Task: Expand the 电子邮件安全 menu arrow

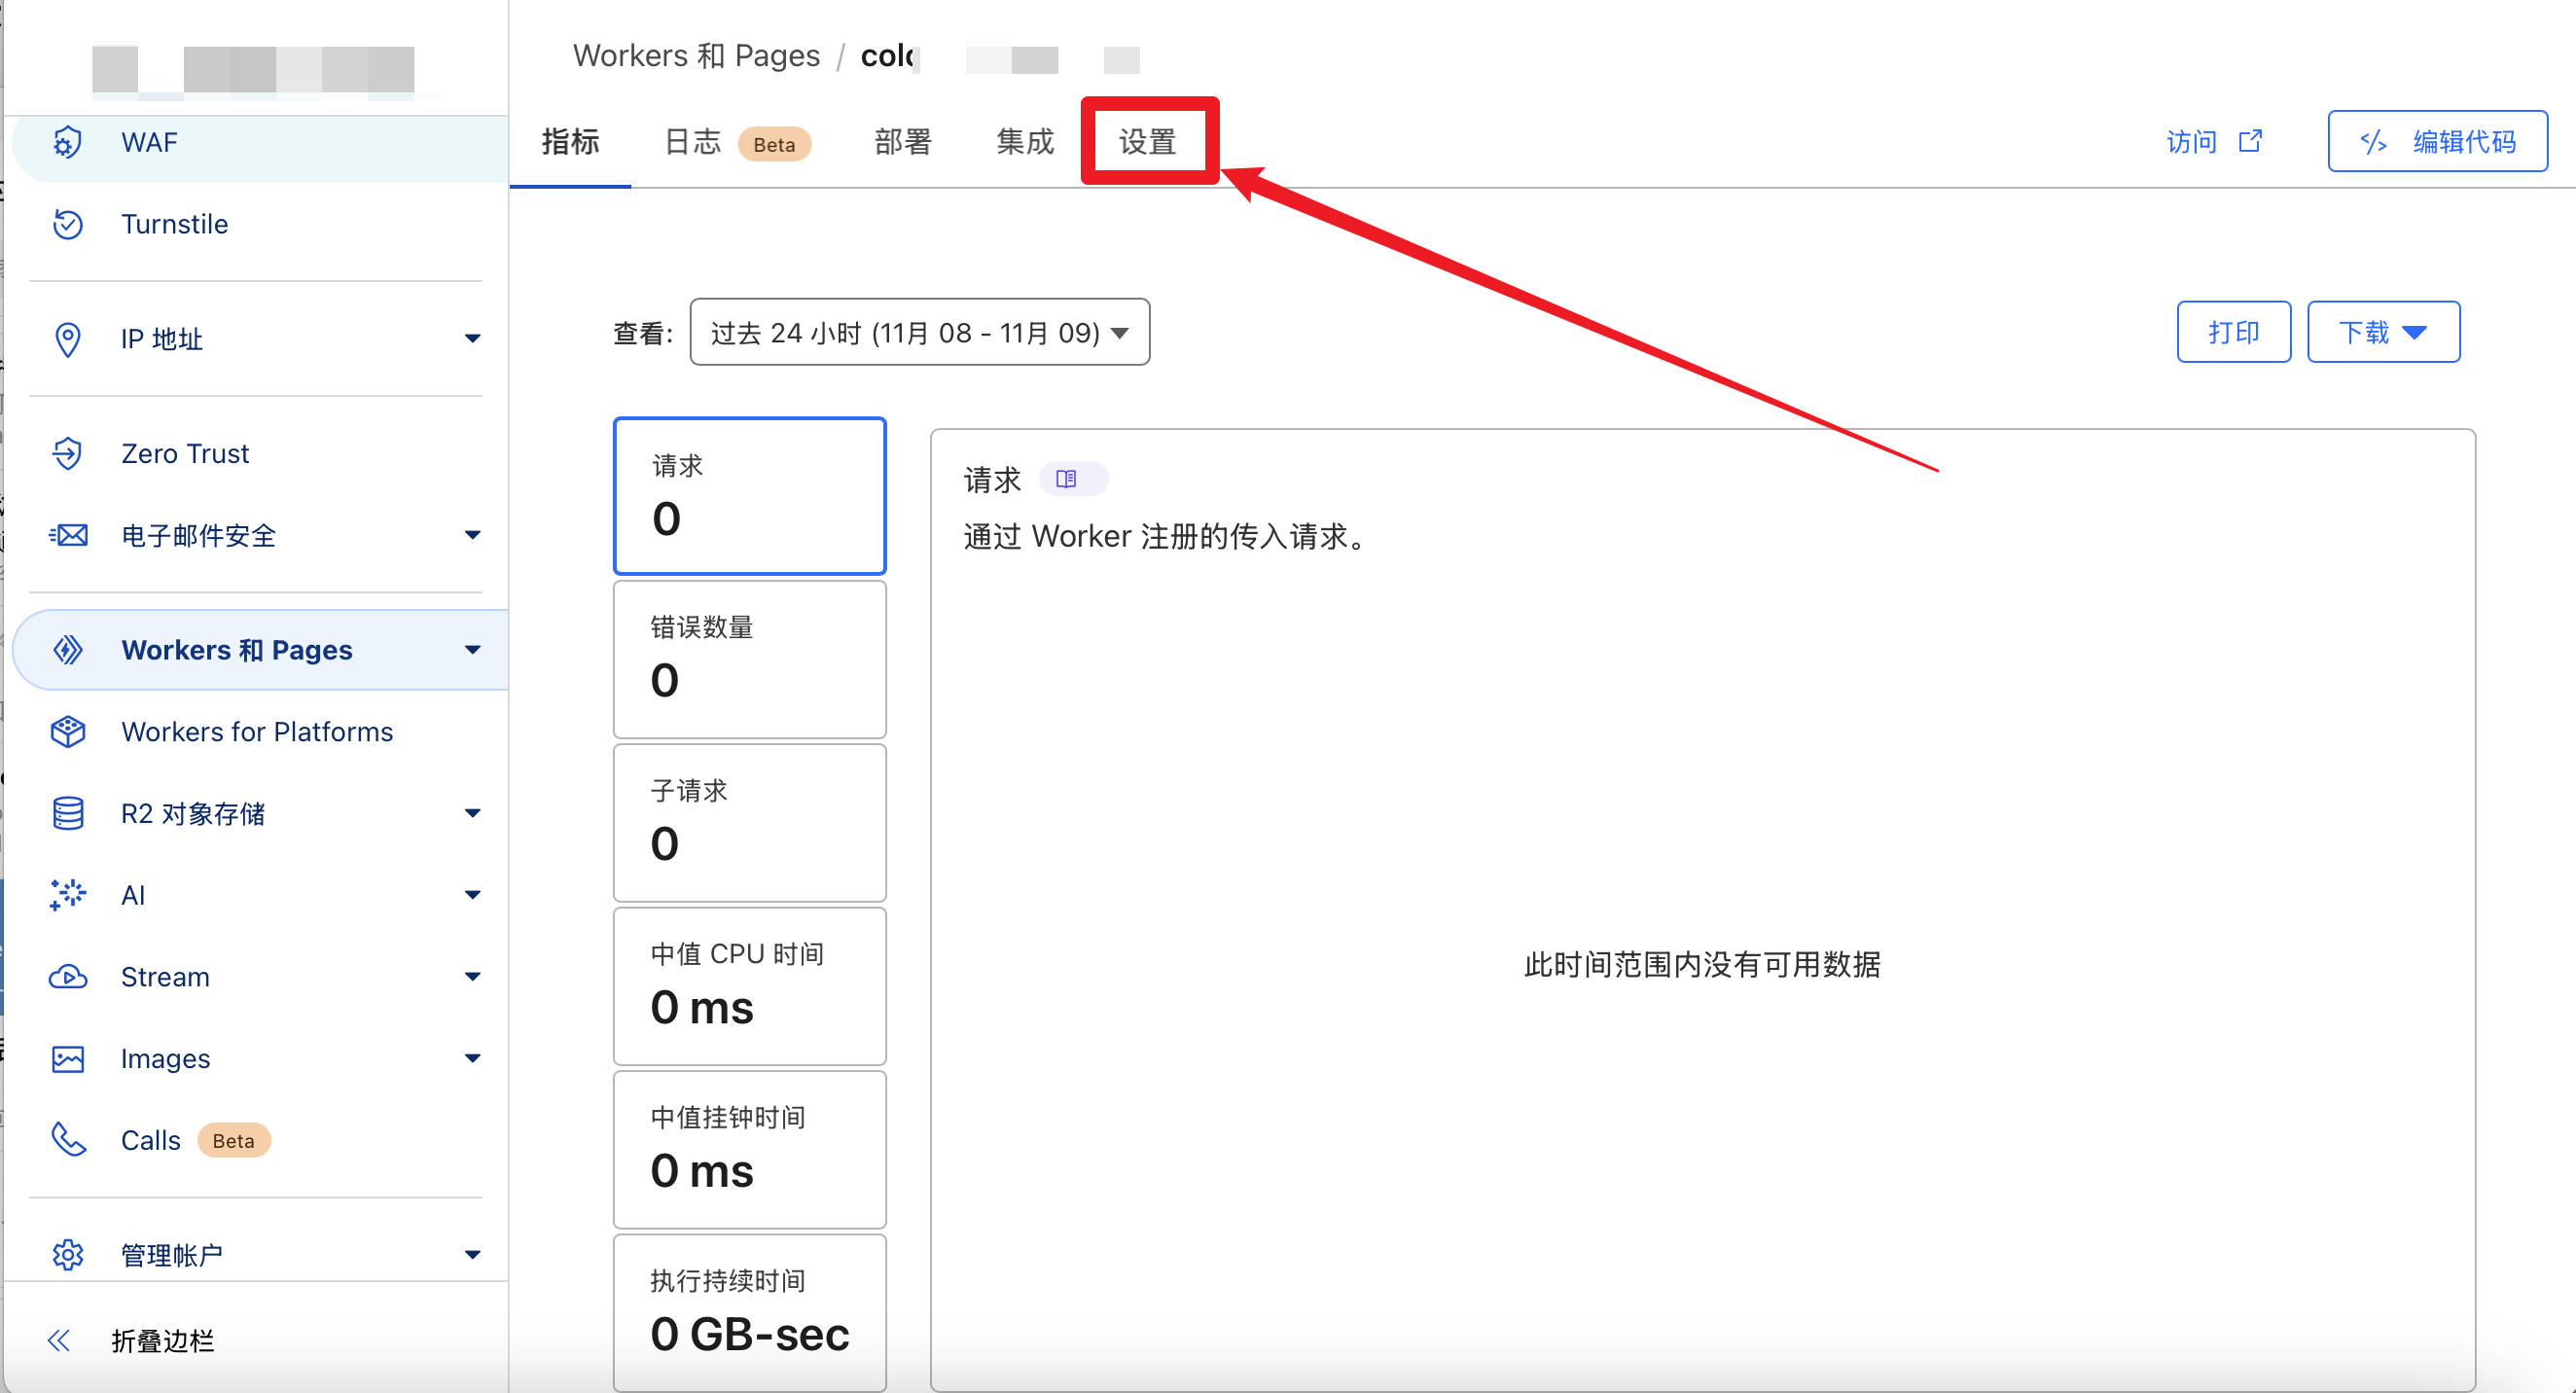Action: tap(472, 535)
